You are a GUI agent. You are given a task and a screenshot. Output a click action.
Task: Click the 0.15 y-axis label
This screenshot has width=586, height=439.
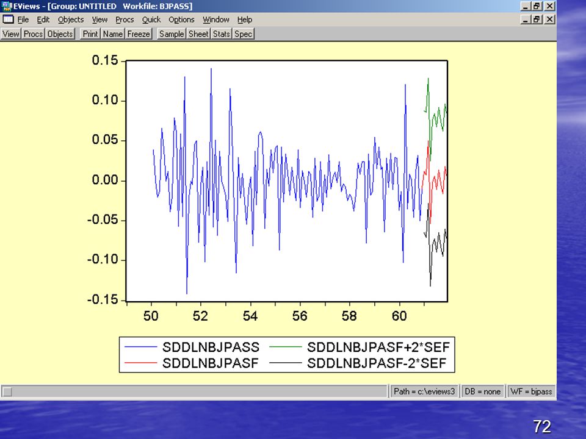click(x=105, y=60)
